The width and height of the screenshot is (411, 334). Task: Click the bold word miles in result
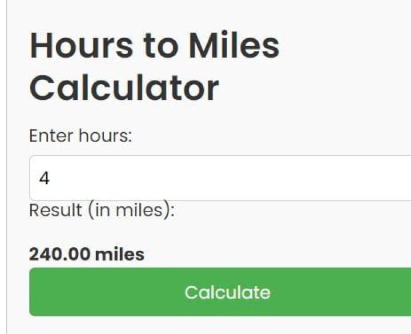[x=119, y=254]
